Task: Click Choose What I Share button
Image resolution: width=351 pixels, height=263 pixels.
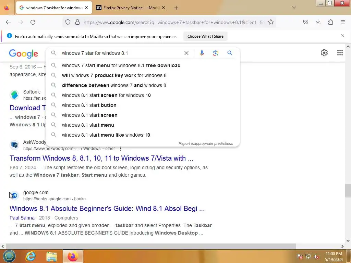Action: (x=205, y=36)
